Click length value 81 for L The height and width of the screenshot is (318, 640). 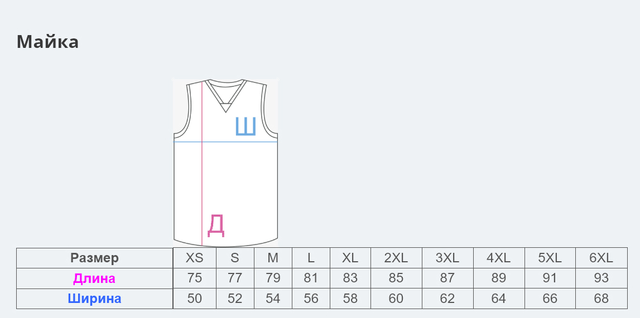pyautogui.click(x=311, y=278)
